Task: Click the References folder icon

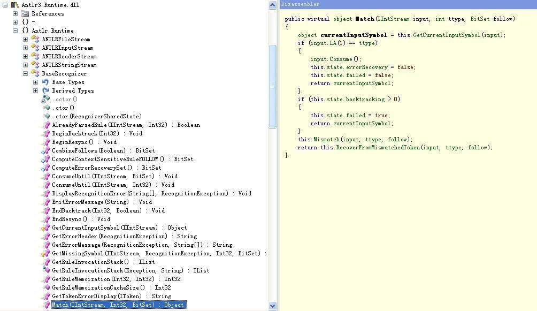Action: [25, 13]
